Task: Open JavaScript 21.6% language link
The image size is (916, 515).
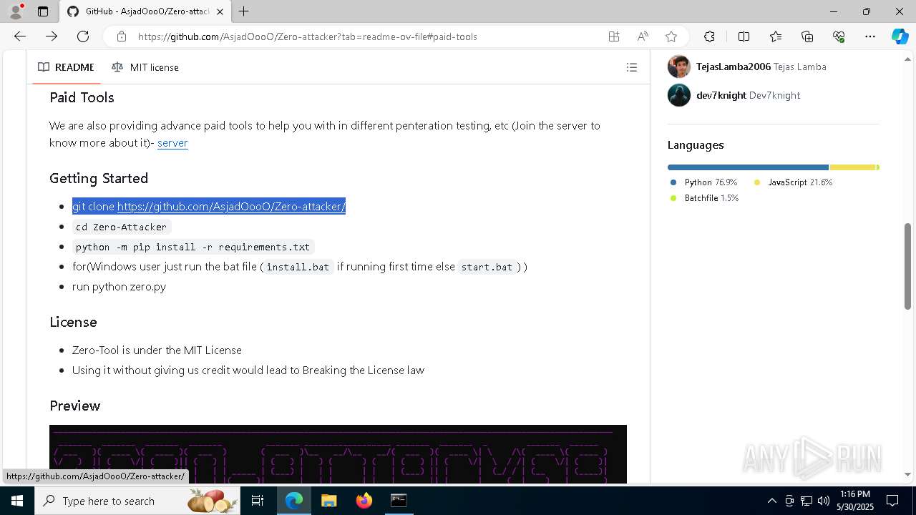Action: [x=794, y=182]
